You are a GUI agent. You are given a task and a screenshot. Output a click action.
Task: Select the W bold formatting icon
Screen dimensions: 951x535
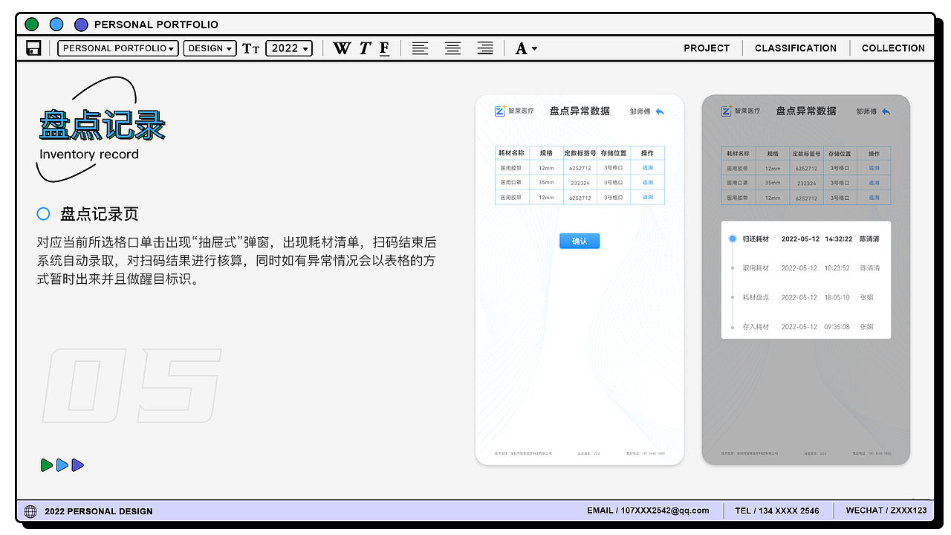click(x=342, y=48)
